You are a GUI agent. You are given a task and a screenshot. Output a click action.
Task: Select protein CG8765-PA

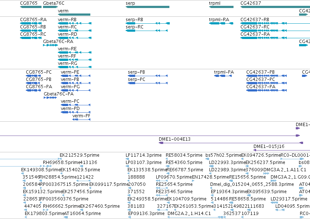coord(34,90)
